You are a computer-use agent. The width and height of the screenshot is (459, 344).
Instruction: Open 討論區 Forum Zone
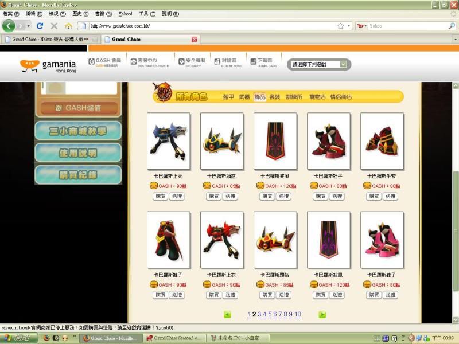coord(228,62)
